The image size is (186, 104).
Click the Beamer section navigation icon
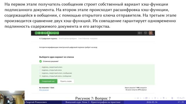[x=164, y=98]
